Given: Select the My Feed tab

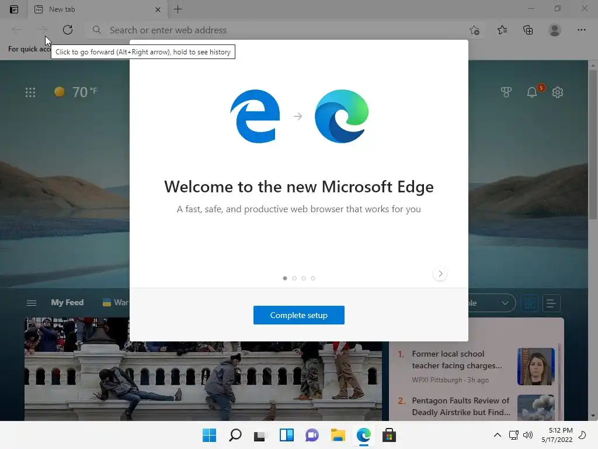Looking at the screenshot, I should pos(67,302).
